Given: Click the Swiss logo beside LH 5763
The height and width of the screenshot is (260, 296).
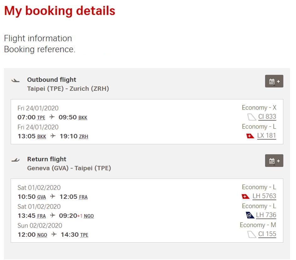Looking at the screenshot, I should [246, 196].
